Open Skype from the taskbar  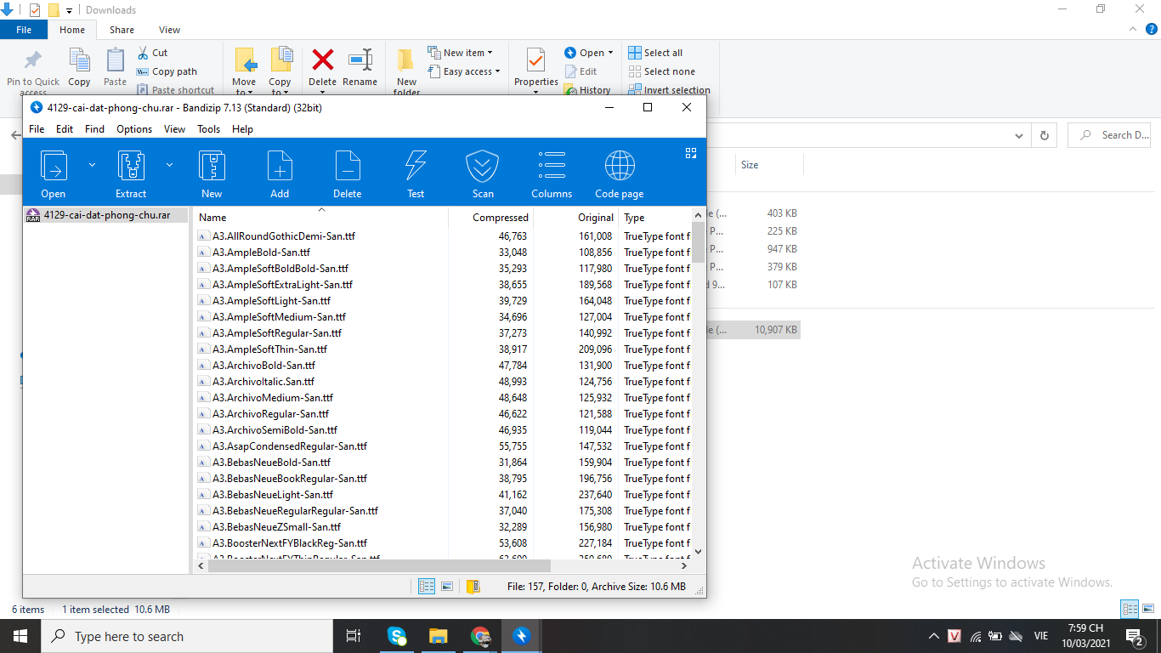397,636
